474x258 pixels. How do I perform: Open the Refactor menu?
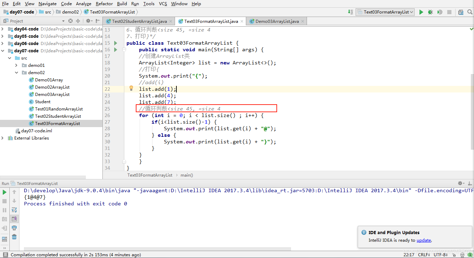point(104,3)
